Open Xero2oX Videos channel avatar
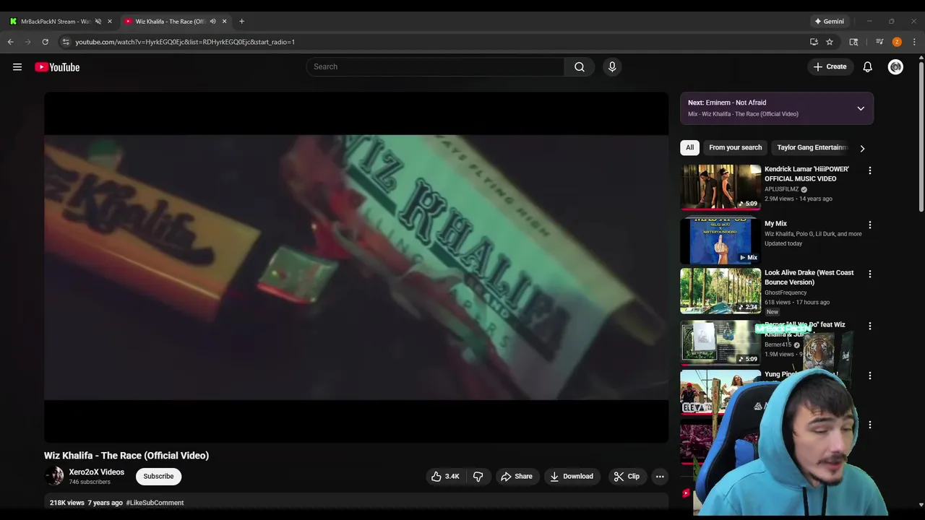This screenshot has height=520, width=925. [x=54, y=477]
